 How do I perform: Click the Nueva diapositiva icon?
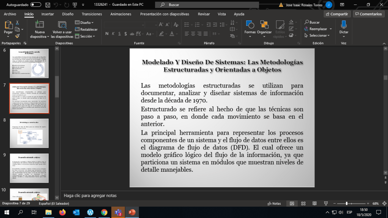39,25
